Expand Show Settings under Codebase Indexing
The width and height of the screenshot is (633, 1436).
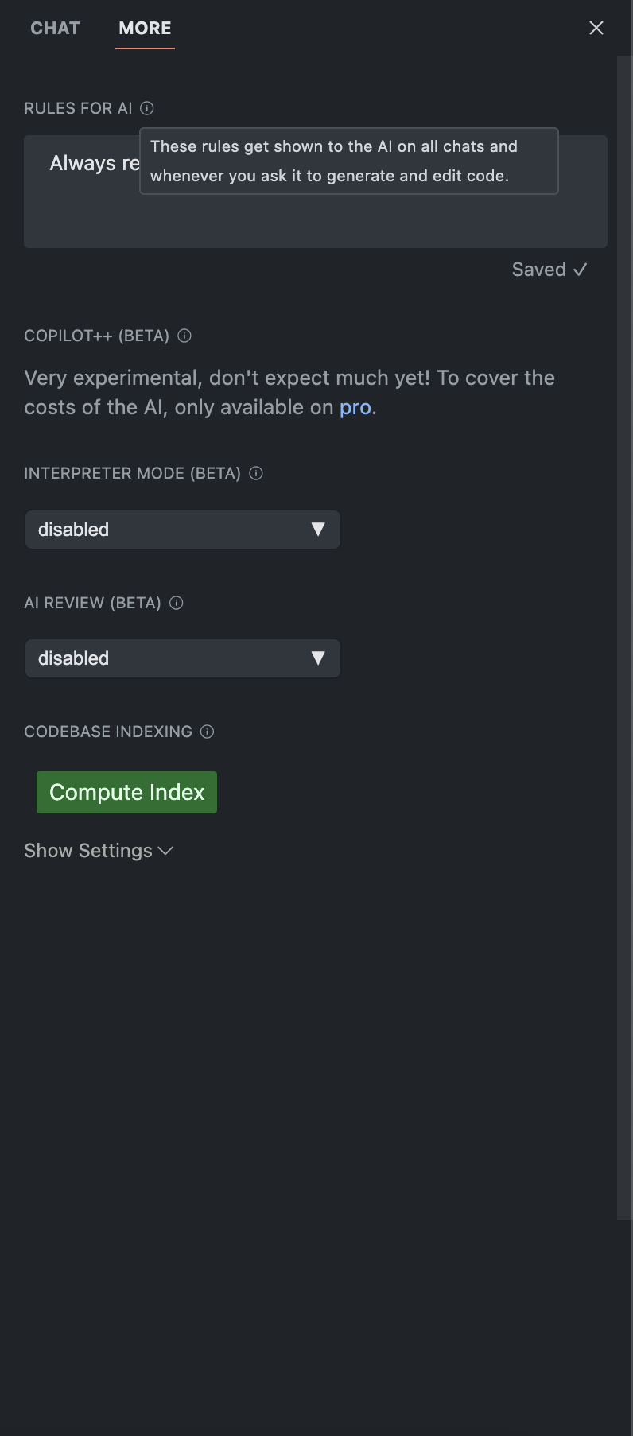(x=99, y=851)
